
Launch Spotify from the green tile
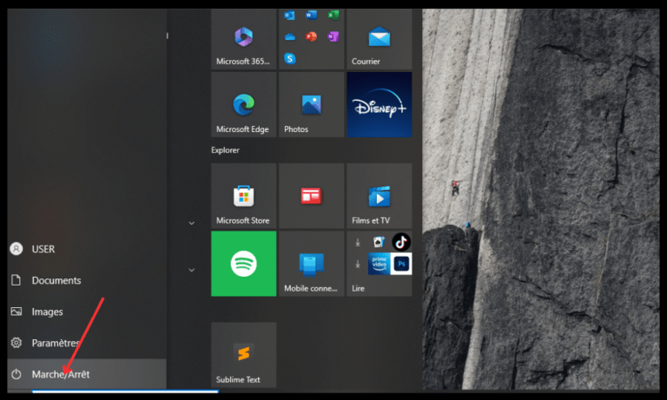click(244, 264)
